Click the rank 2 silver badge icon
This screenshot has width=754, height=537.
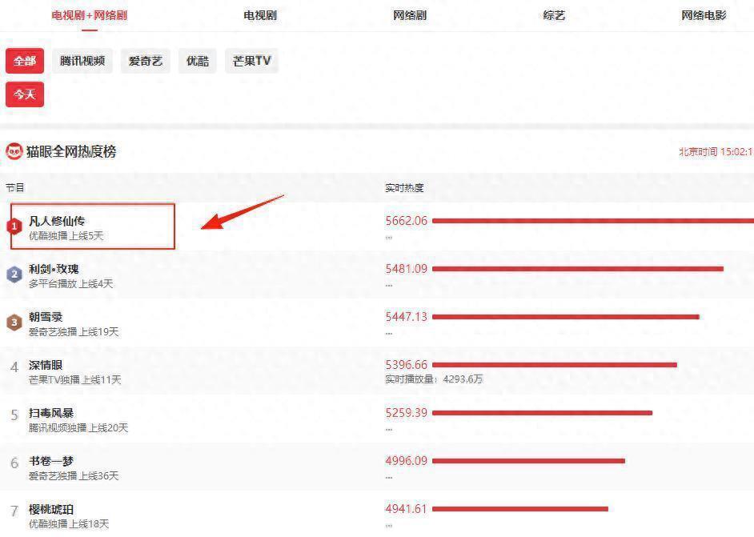[14, 275]
